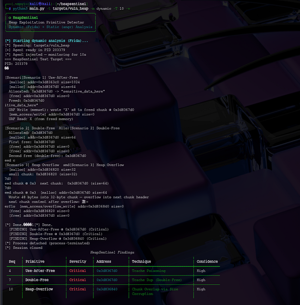Click the 'Freed: 0x3d8367d0' line
300x305 pixels.
tap(27, 100)
